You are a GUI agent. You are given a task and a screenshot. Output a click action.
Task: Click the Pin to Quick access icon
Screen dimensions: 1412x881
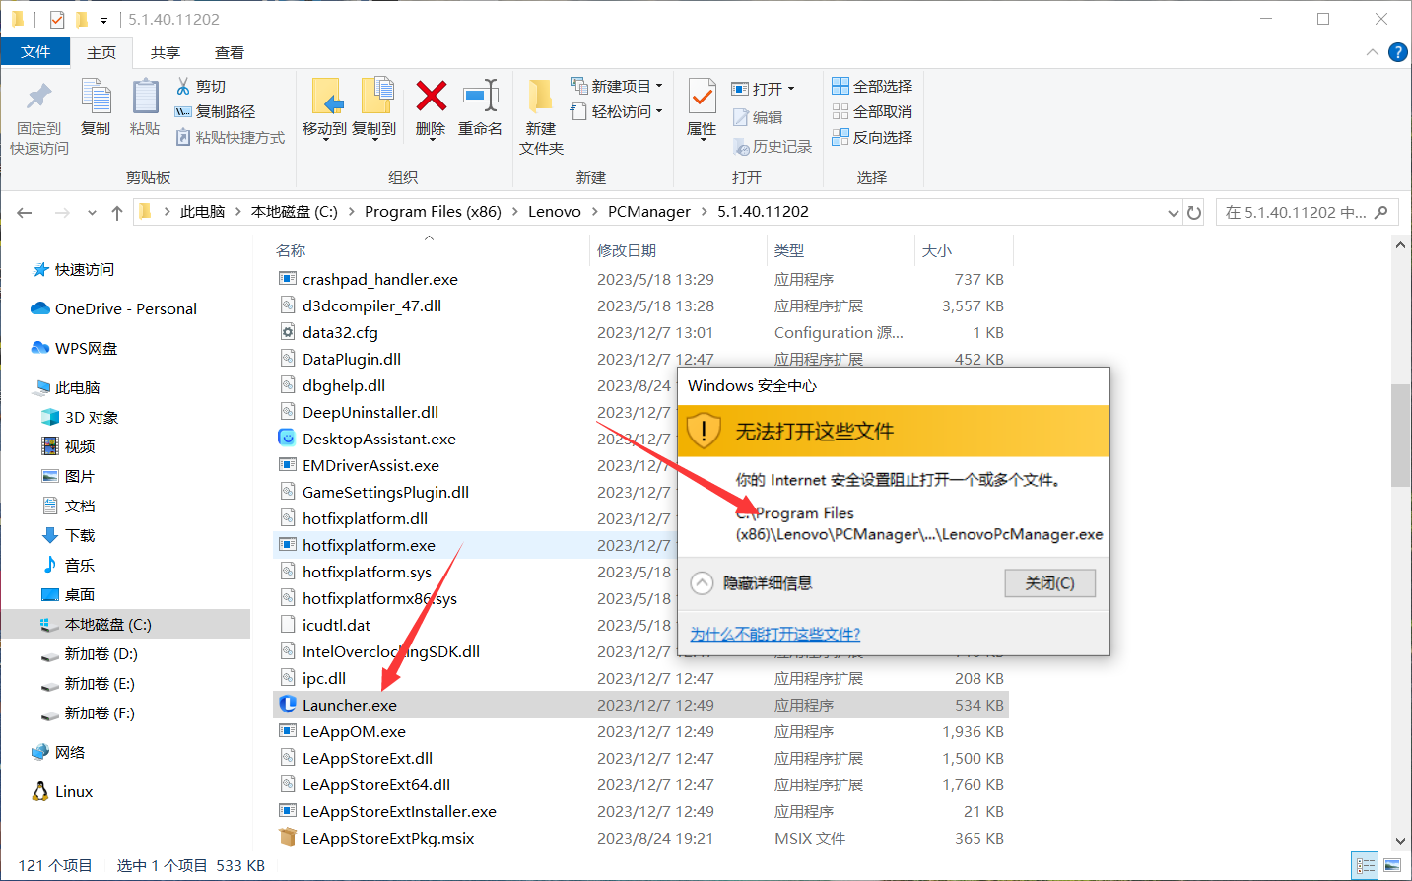coord(39,97)
